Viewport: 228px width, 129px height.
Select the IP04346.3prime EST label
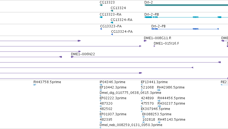tap(113, 82)
